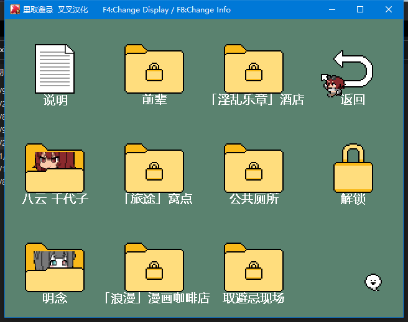Click the 解锁 text label
This screenshot has height=322, width=408.
[x=353, y=199]
